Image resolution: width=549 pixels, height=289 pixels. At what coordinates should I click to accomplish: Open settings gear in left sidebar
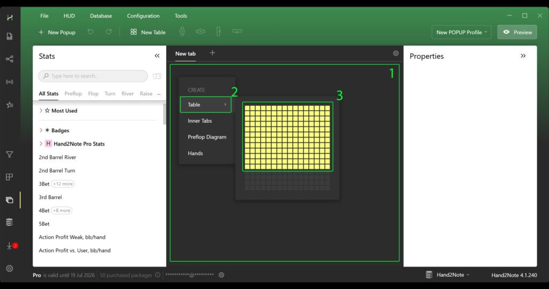tap(9, 268)
